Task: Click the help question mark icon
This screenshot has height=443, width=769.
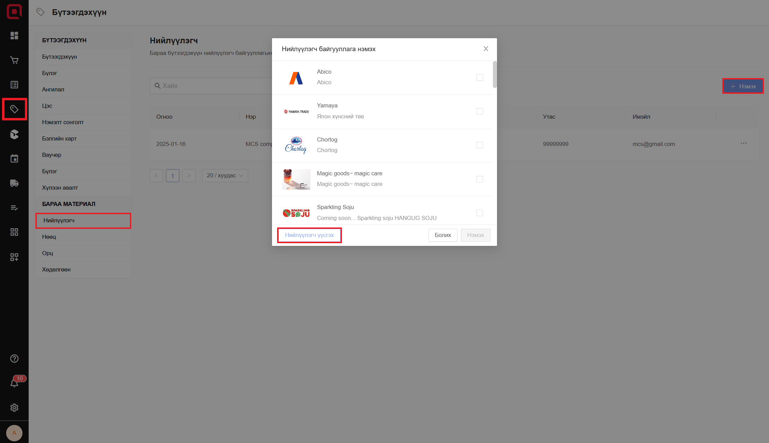Action: click(x=14, y=358)
